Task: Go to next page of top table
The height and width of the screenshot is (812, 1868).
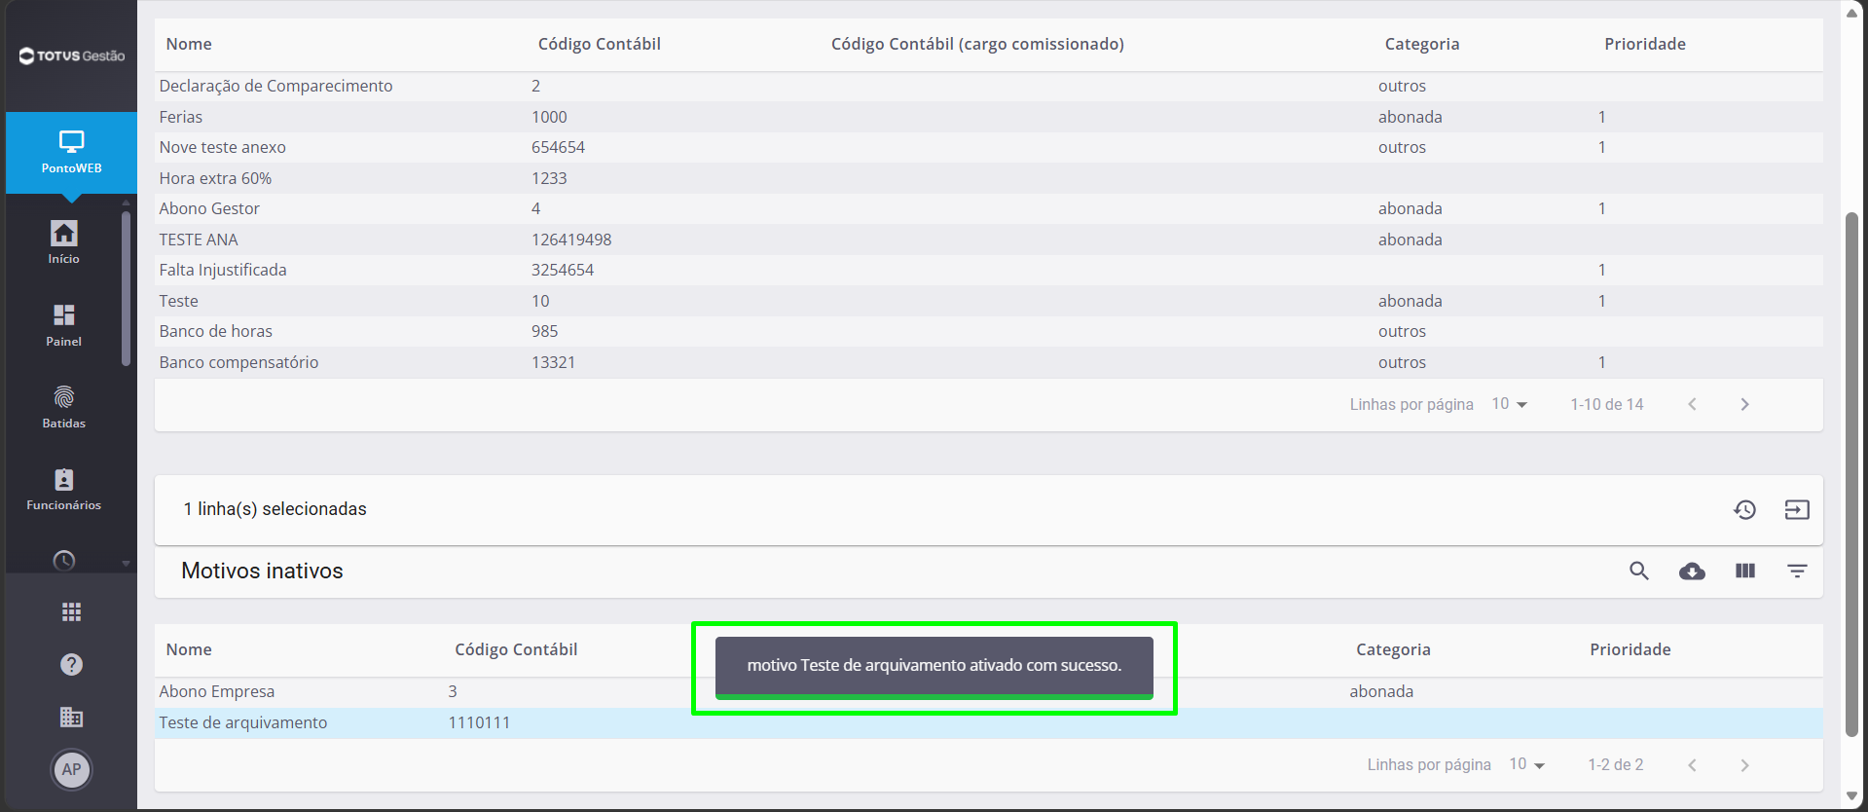Action: pyautogui.click(x=1744, y=404)
